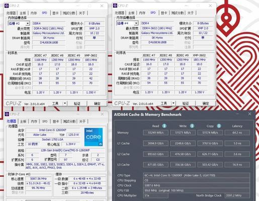This screenshot has height=201, width=259.
Task: Select SPD tab in slot #4 window
Action: (x=153, y=13)
